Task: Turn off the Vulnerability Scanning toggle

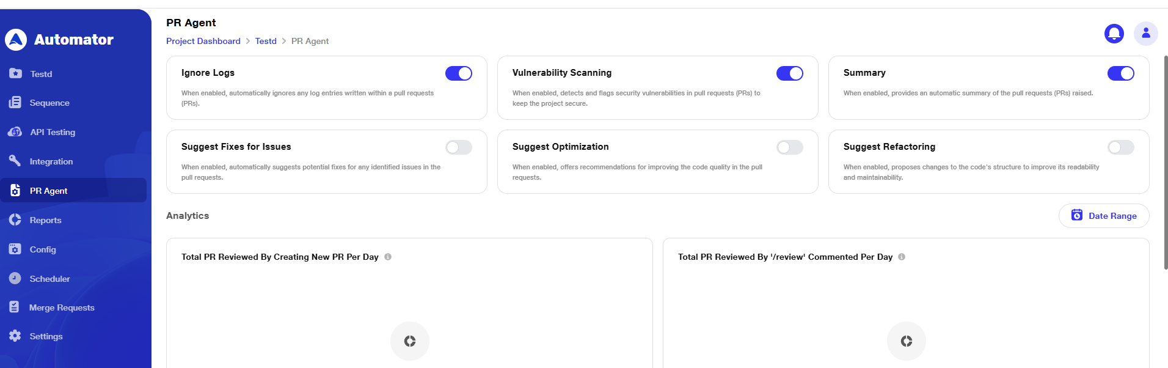Action: tap(790, 73)
